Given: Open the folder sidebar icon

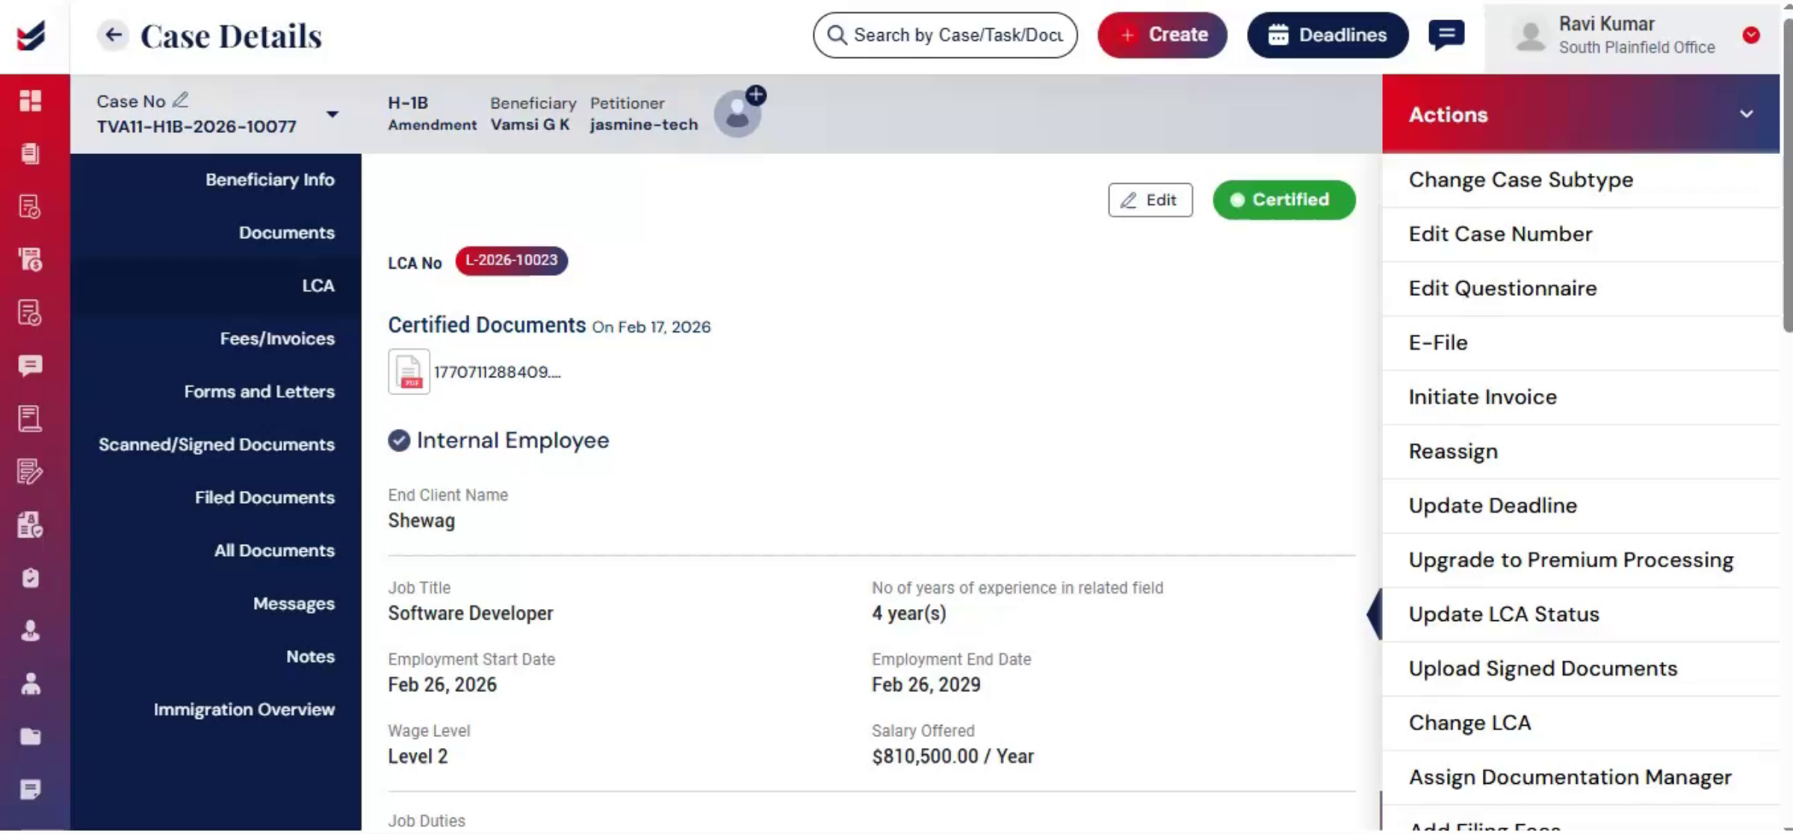Looking at the screenshot, I should [x=31, y=737].
